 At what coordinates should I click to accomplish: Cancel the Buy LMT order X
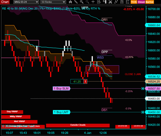(143, 112)
